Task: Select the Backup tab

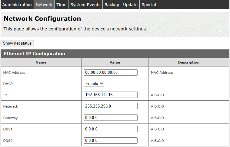Action: coord(112,5)
